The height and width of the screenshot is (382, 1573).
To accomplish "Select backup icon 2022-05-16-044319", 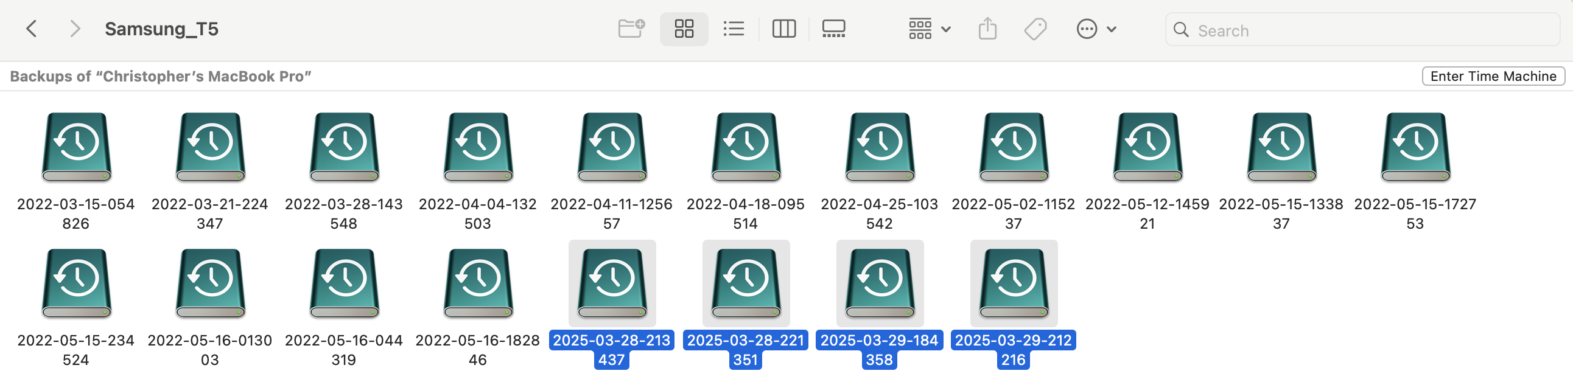I will coord(345,283).
